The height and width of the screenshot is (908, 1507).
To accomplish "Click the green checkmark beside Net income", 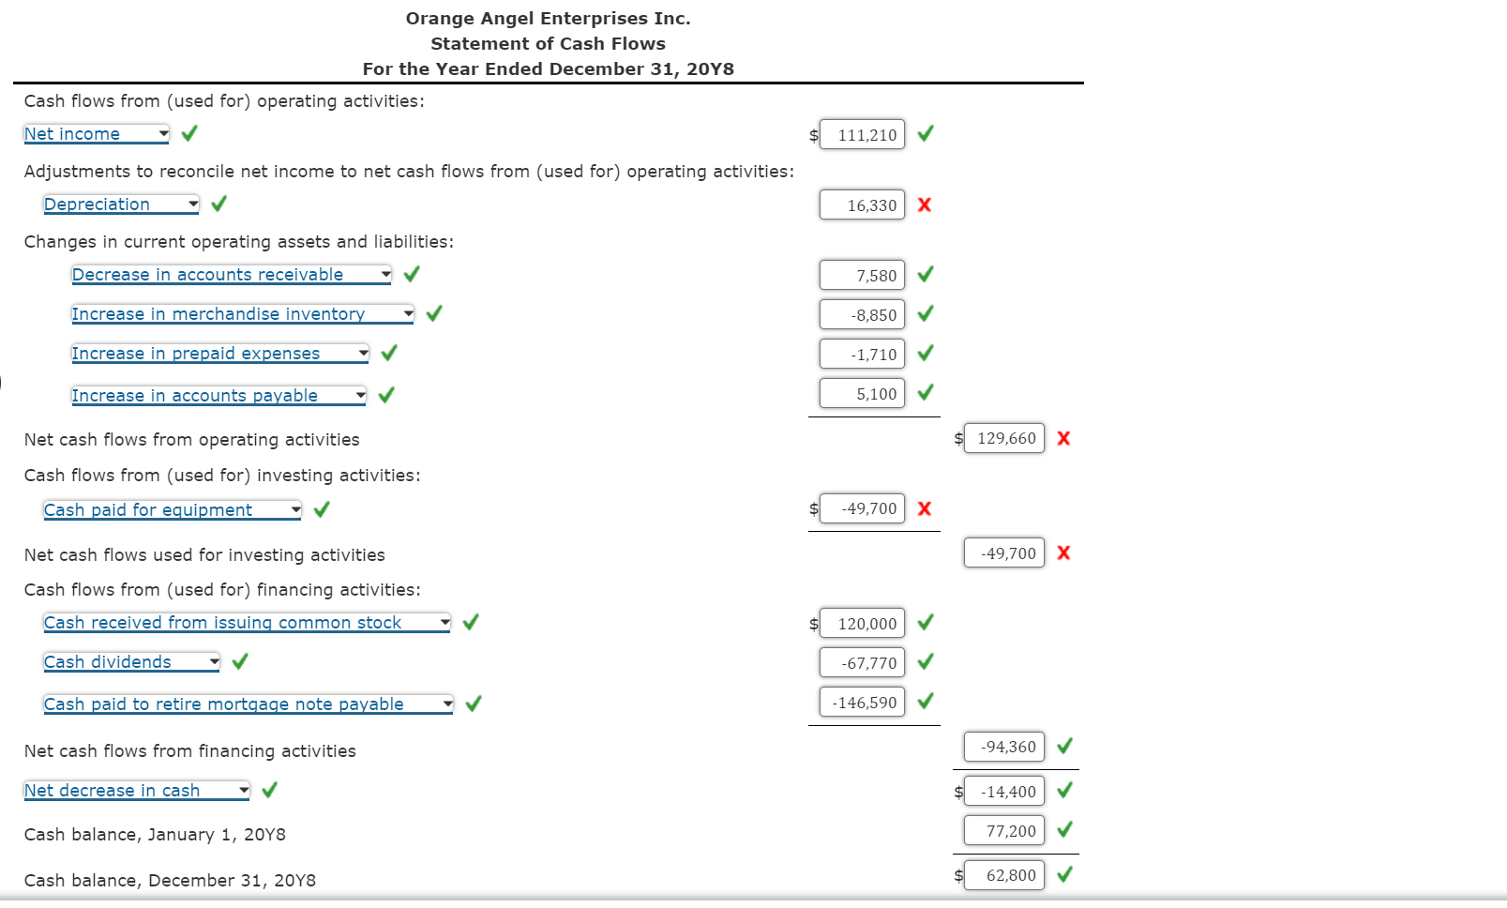I will [188, 134].
